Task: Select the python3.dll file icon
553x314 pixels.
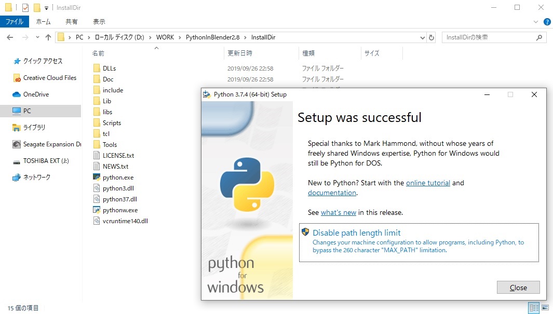Action: pyautogui.click(x=97, y=188)
